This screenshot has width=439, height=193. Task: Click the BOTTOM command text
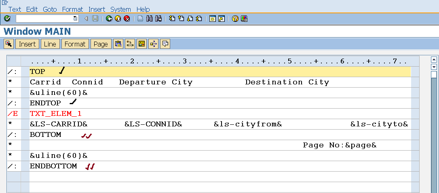point(45,134)
